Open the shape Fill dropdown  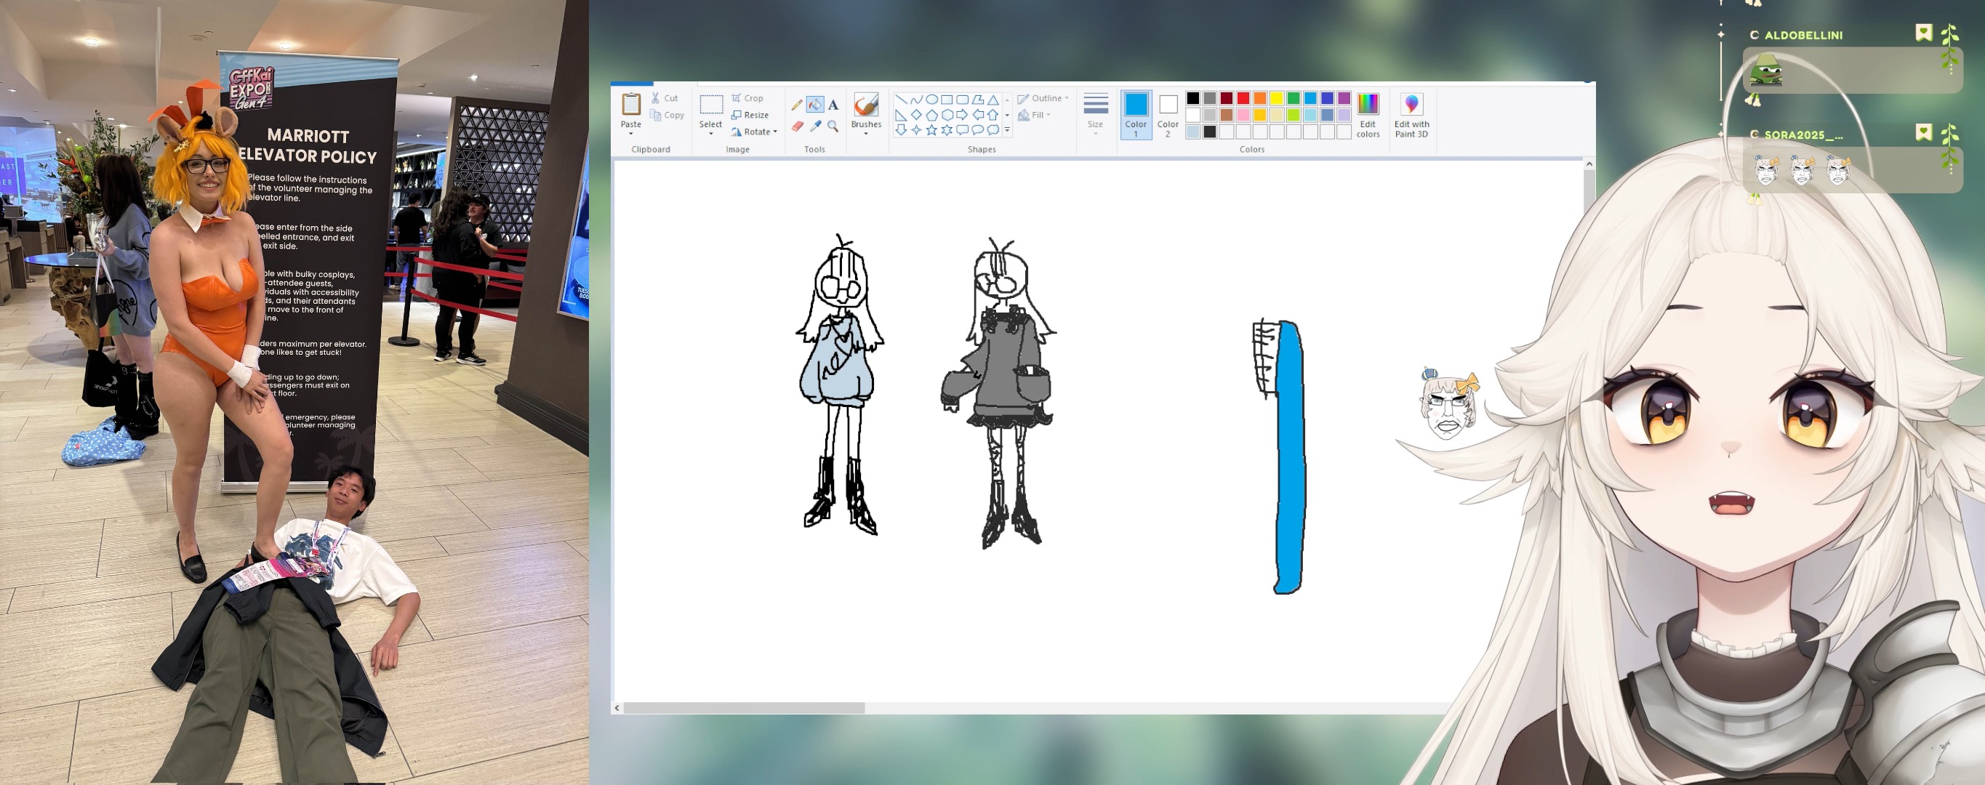[1034, 116]
